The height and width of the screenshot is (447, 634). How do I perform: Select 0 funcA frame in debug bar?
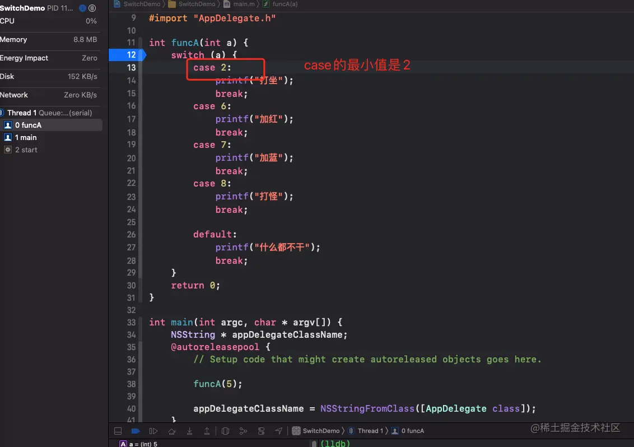(408, 431)
